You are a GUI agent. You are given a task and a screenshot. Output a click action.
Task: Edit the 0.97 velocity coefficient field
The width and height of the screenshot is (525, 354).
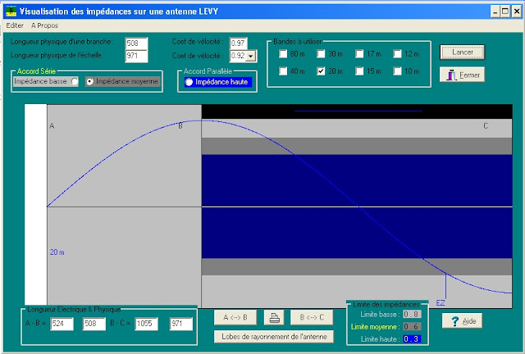tap(238, 43)
